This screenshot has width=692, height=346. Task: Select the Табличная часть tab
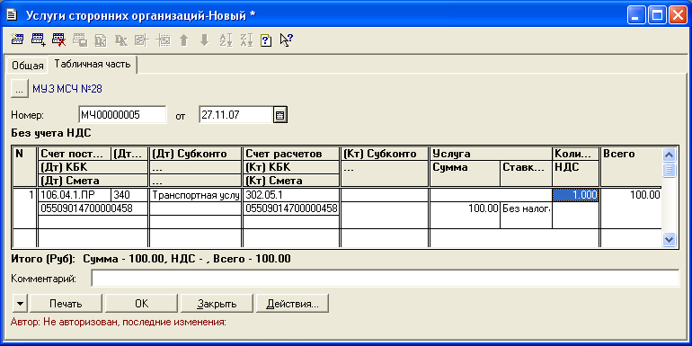click(93, 64)
